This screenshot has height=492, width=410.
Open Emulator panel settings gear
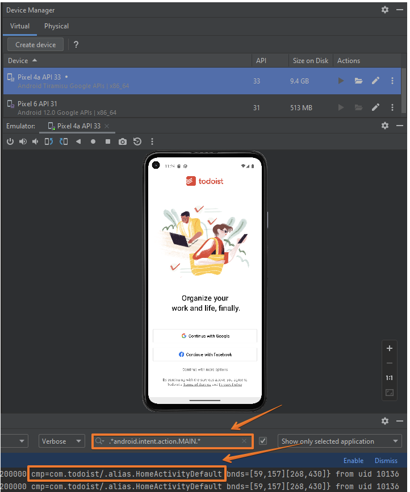pos(385,126)
